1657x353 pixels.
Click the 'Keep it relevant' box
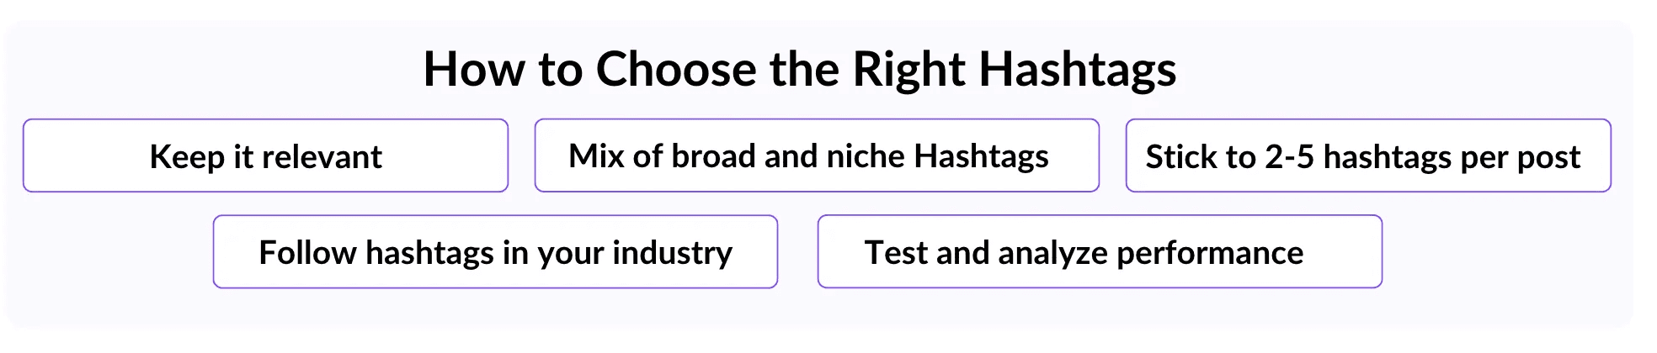[265, 155]
